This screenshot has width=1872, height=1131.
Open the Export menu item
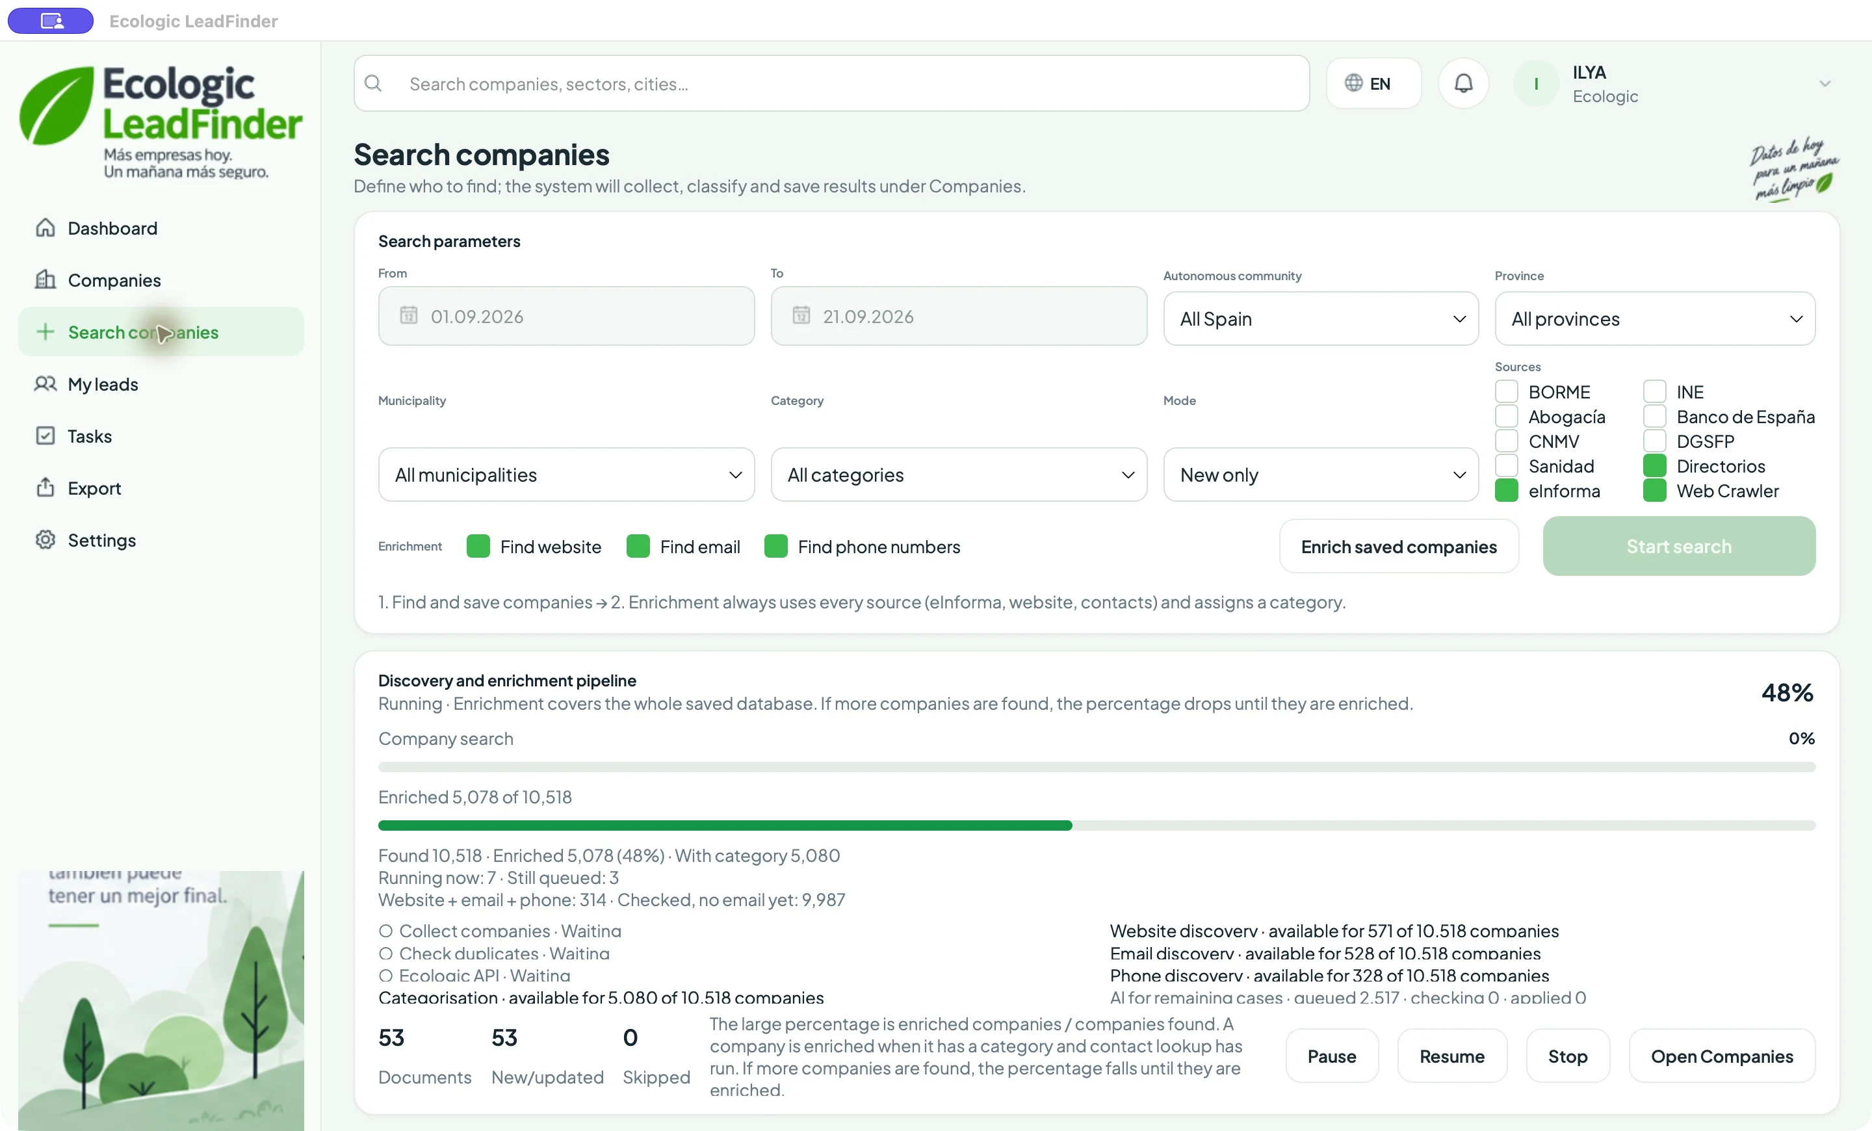[161, 488]
